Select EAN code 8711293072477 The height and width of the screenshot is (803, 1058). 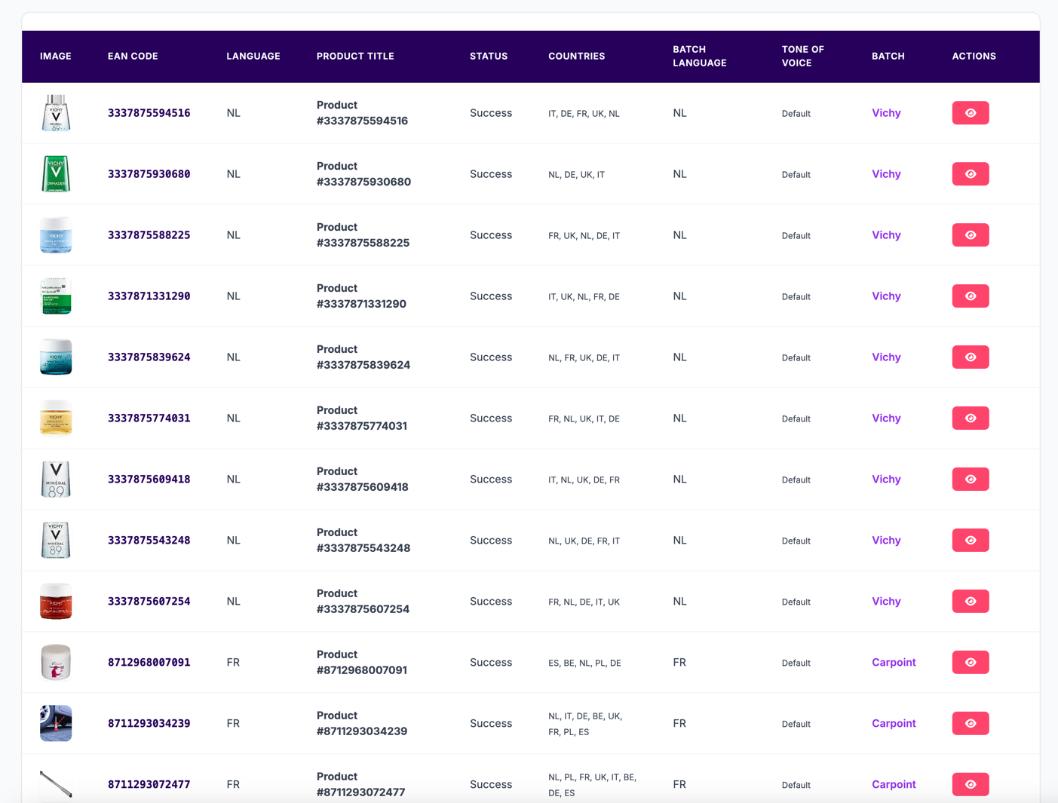[149, 784]
